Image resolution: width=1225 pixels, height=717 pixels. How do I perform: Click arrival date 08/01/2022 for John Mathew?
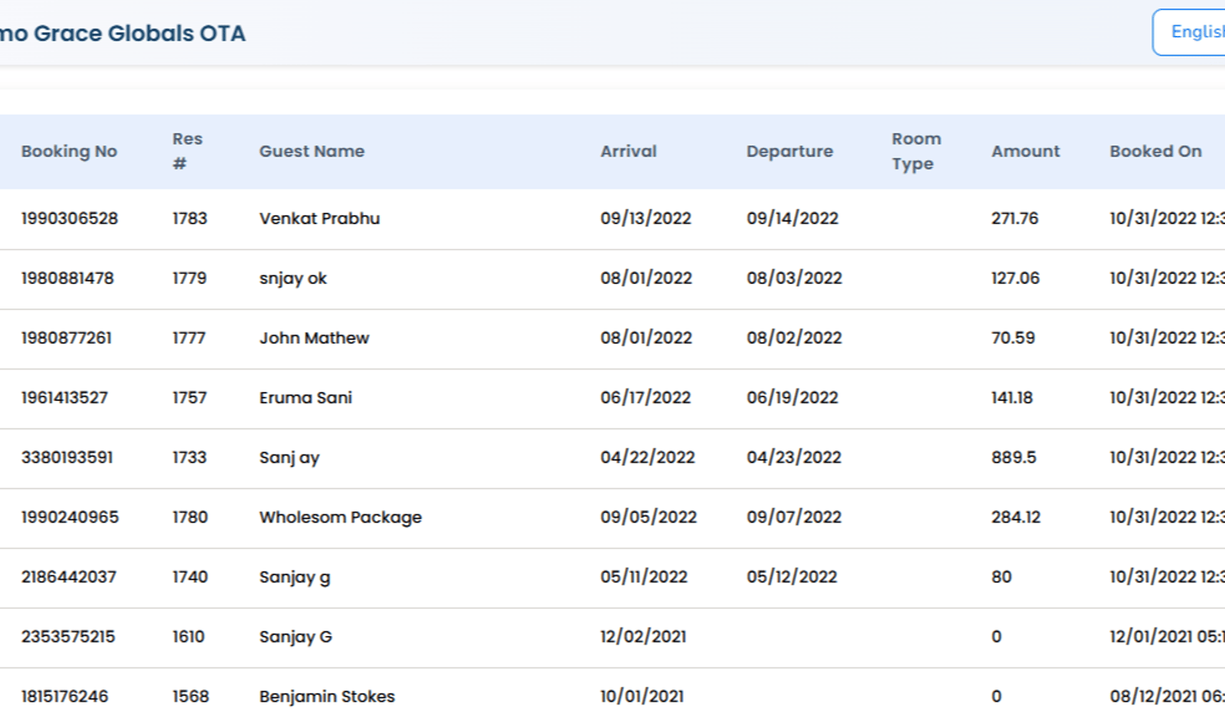coord(646,337)
